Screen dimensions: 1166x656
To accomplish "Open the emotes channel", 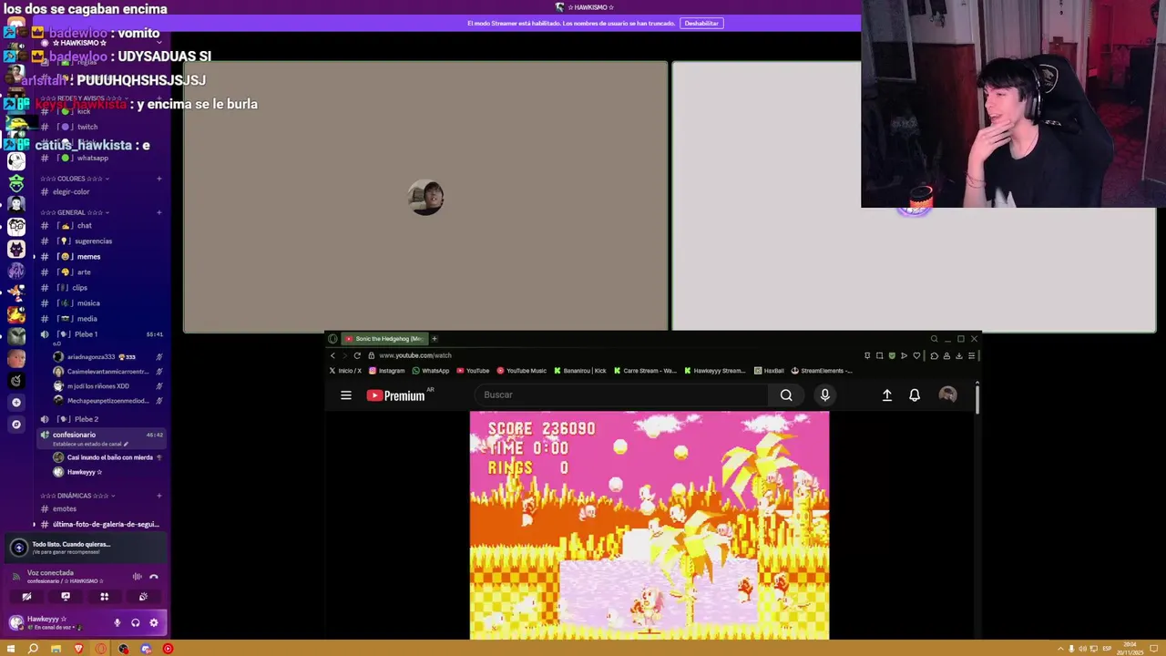I will 101,508.
